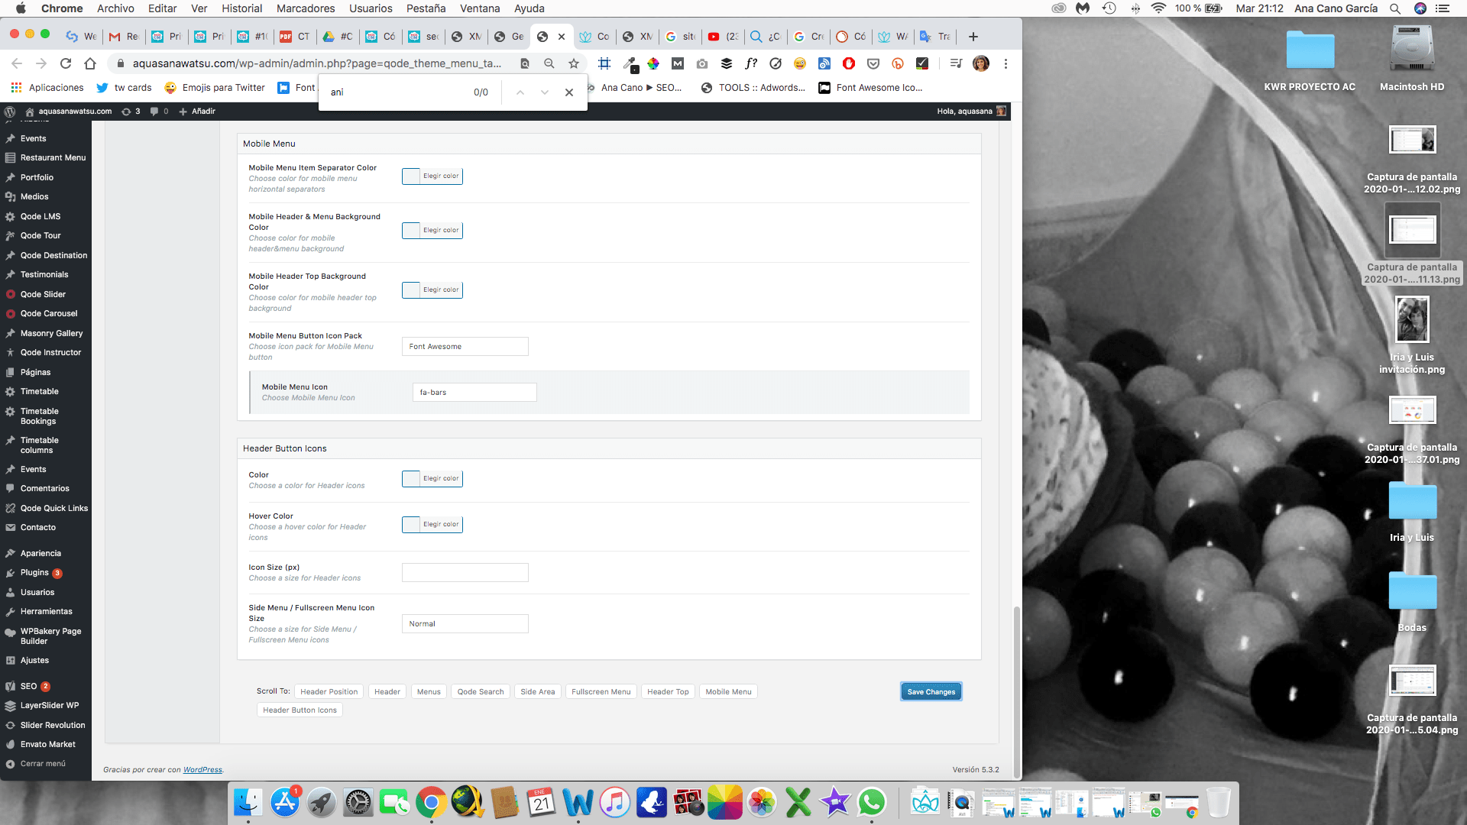Screen dimensions: 1467x825
Task: Open Chrome three-dot menu
Action: pos(1006,63)
